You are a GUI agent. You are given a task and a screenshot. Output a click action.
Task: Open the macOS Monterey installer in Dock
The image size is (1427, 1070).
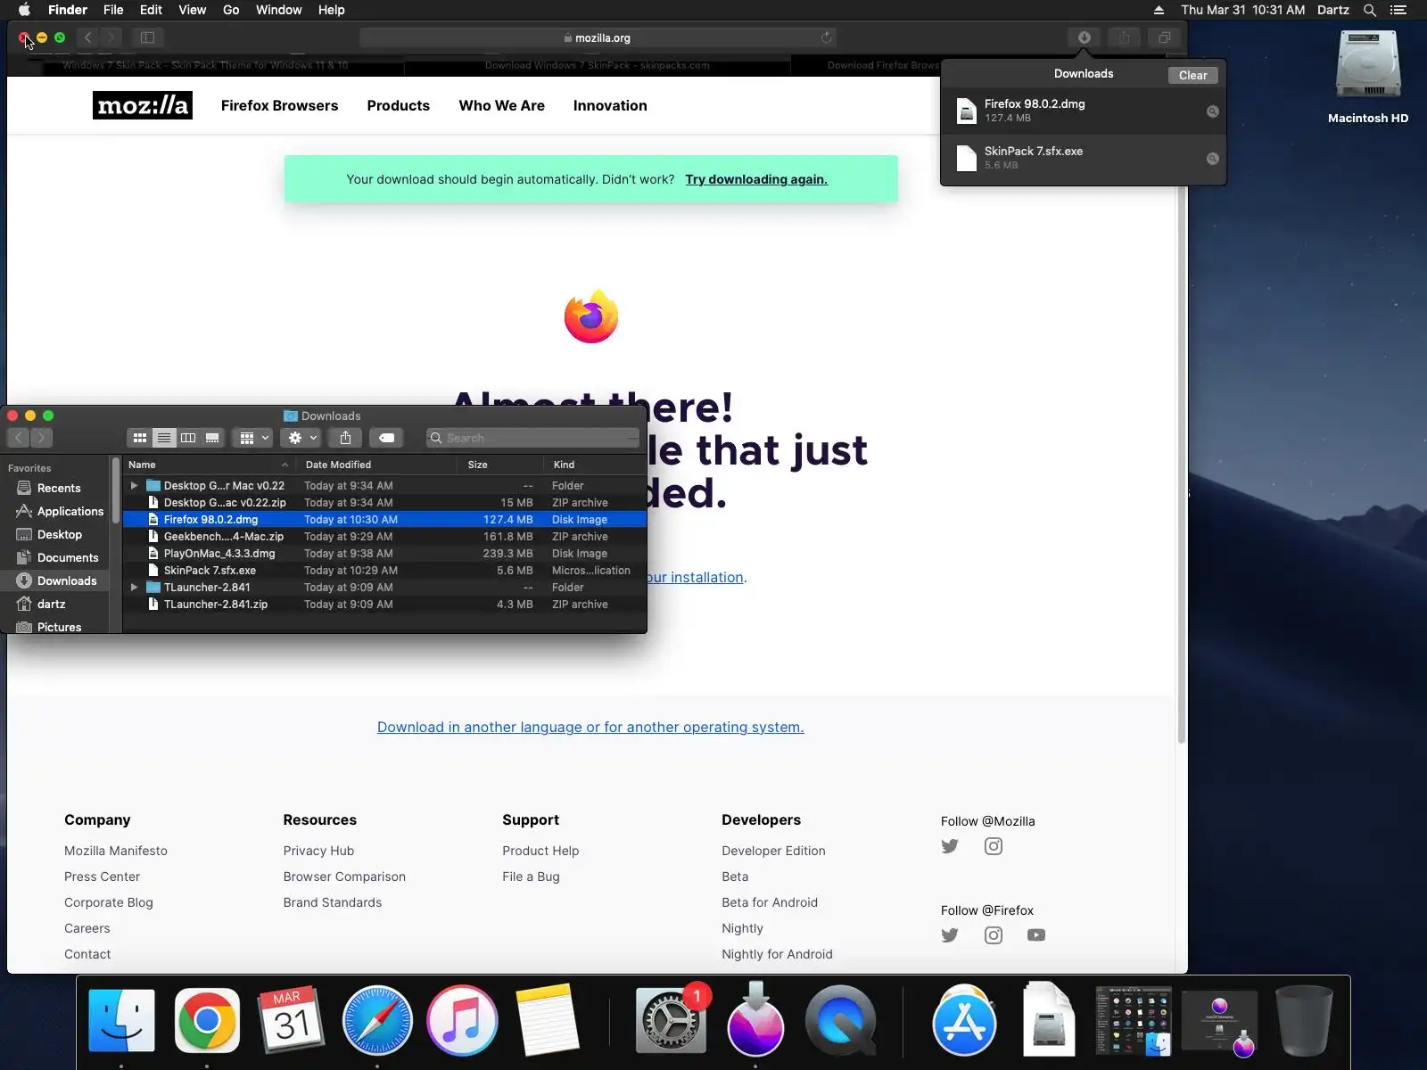click(x=756, y=1020)
